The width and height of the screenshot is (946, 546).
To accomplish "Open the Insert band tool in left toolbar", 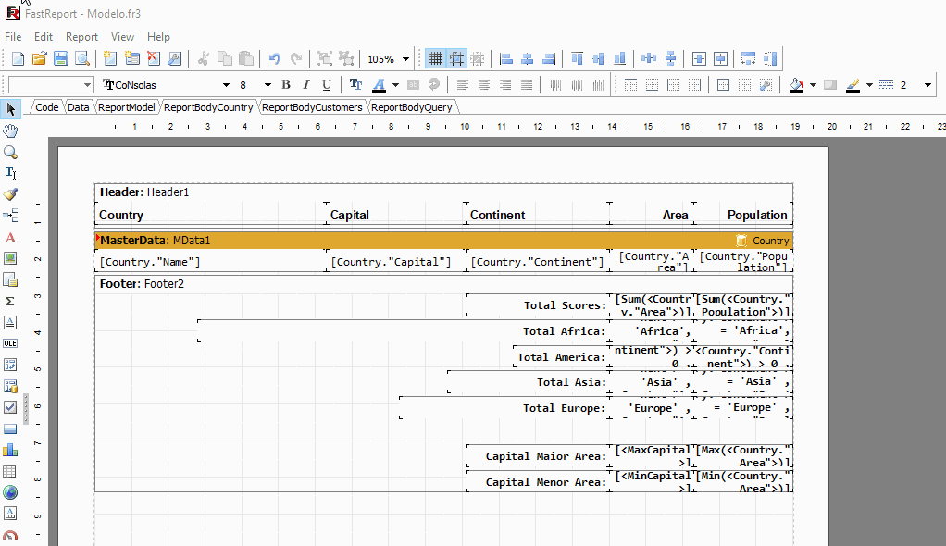I will coord(10,216).
